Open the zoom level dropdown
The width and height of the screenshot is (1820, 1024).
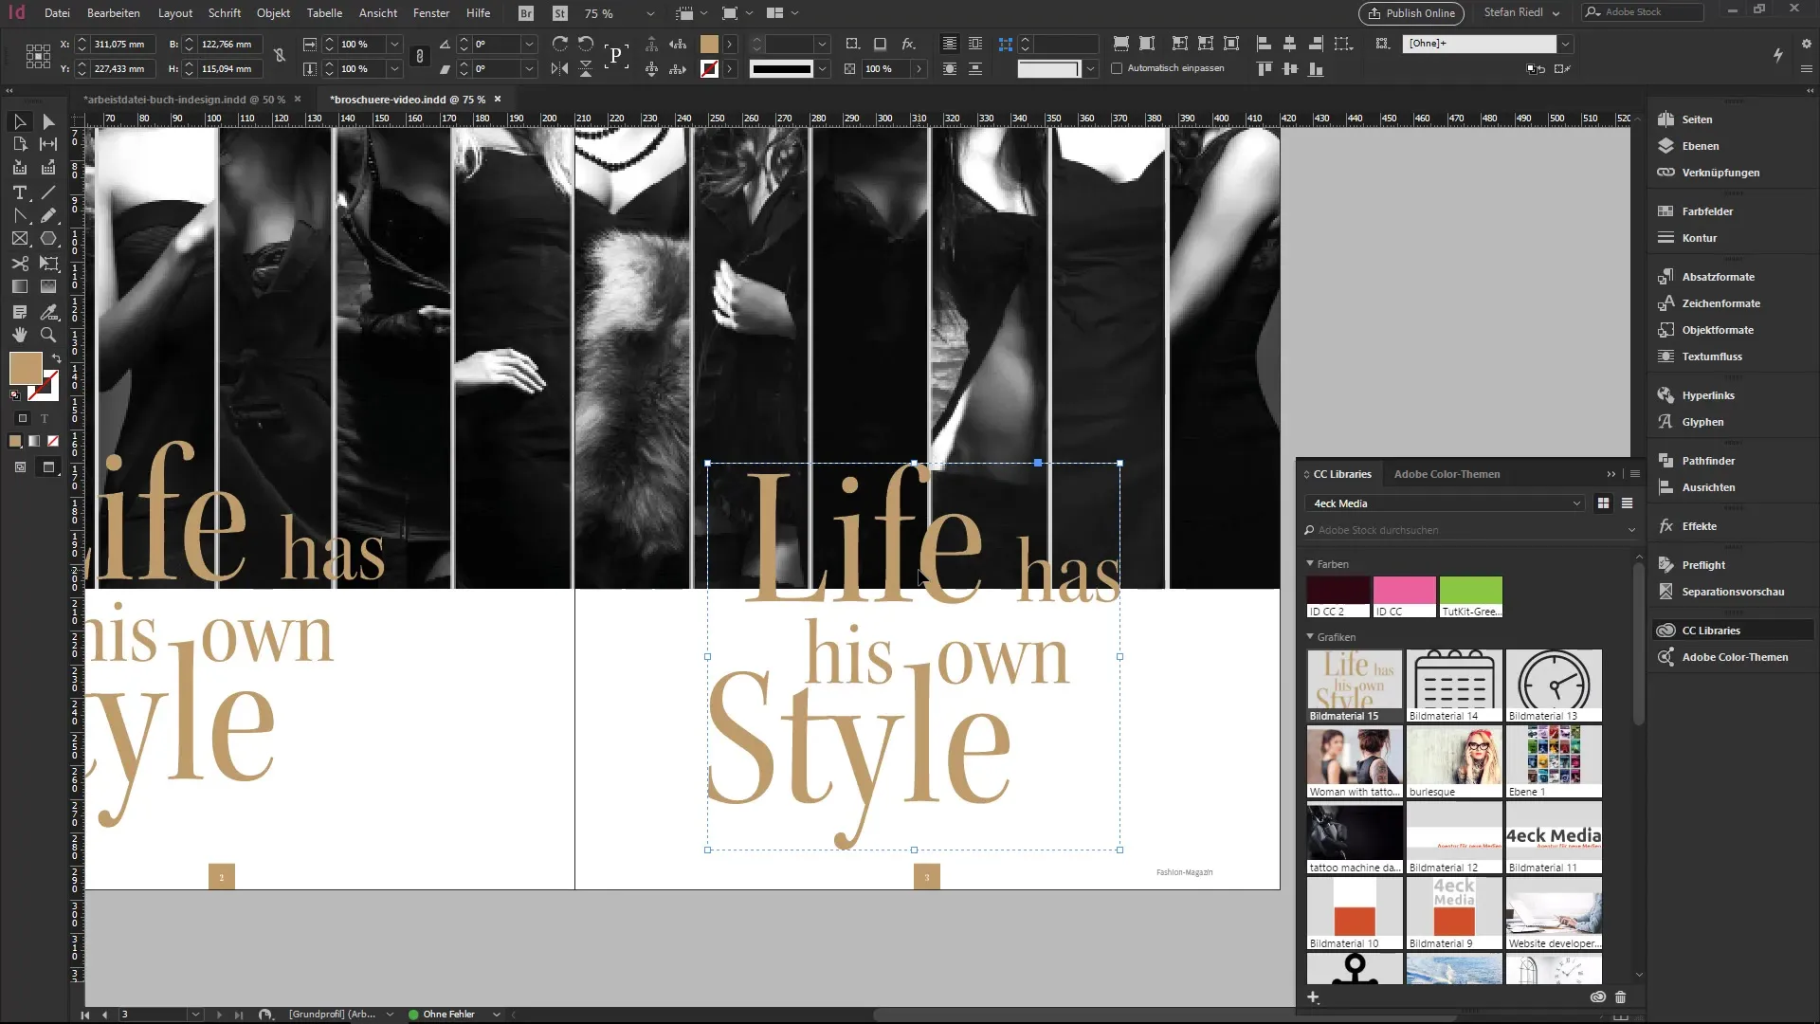649,13
